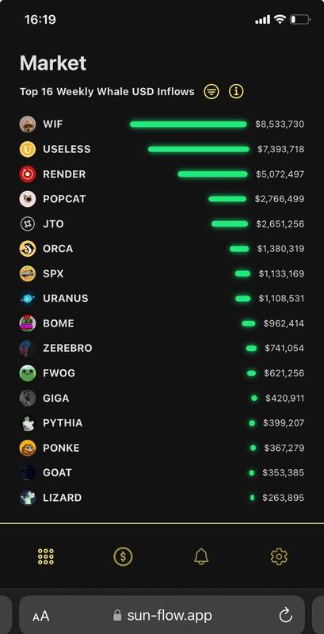The width and height of the screenshot is (324, 634).
Task: Open the AA text size menu
Action: [x=41, y=617]
